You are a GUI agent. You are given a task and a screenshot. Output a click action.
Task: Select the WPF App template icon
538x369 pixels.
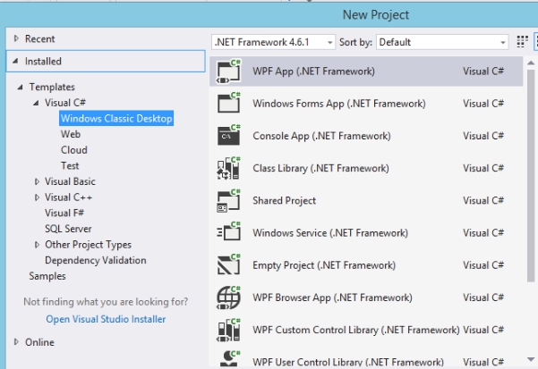pyautogui.click(x=228, y=71)
